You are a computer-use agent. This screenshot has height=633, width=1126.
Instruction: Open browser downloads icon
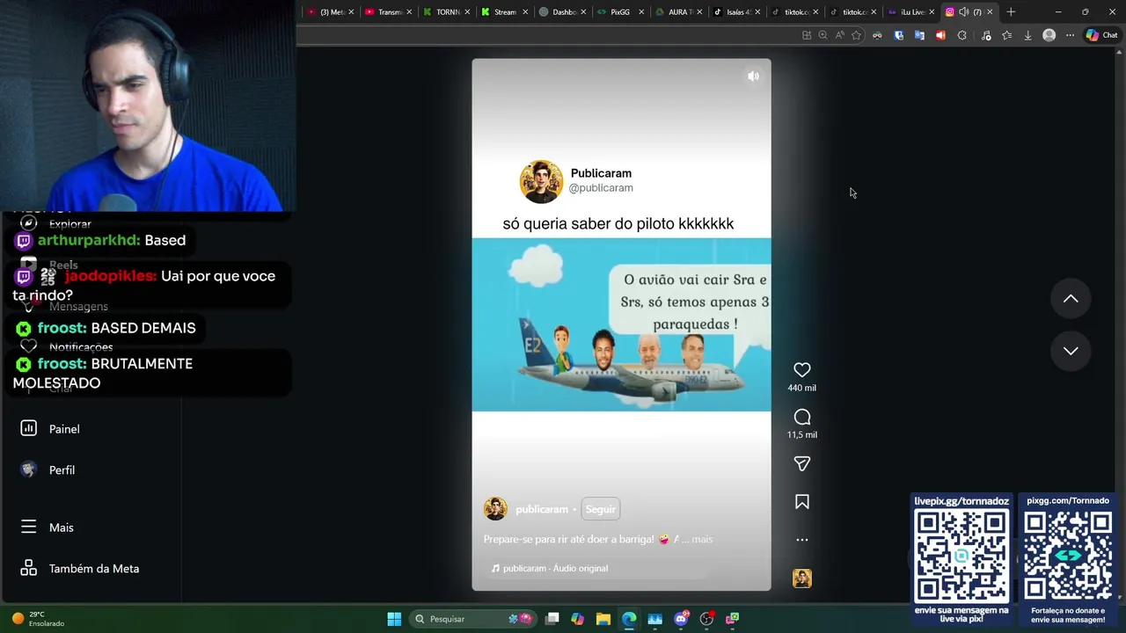(x=1027, y=35)
